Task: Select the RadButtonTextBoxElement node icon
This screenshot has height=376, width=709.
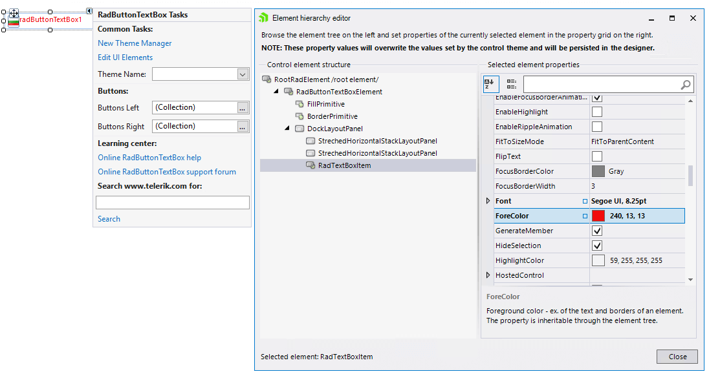Action: [x=289, y=92]
